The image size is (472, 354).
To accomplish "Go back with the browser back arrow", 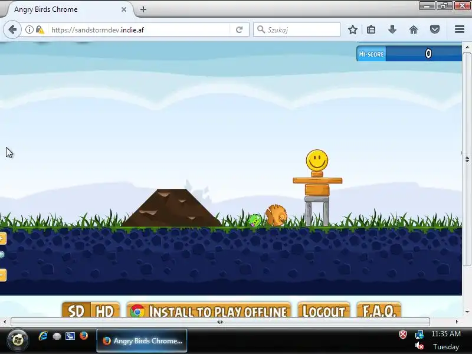I will tap(12, 29).
